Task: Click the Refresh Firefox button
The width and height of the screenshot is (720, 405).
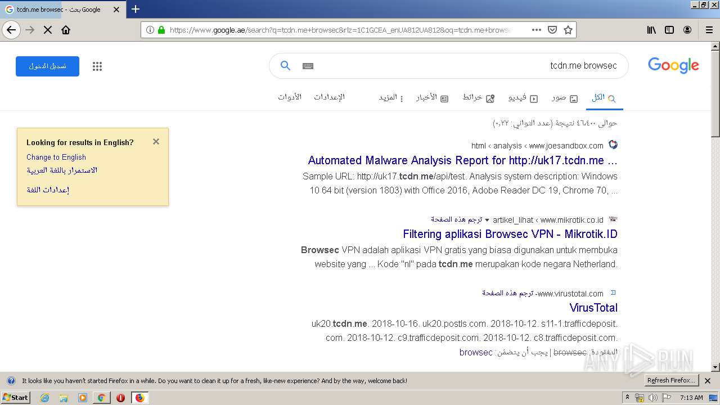Action: point(671,381)
